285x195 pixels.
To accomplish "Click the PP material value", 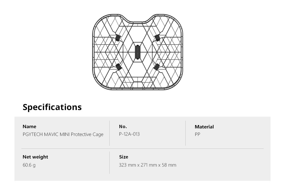I will 198,135.
